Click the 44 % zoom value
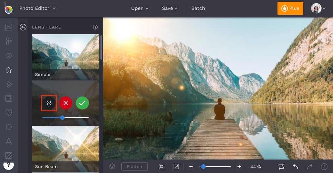Image resolution: width=333 pixels, height=173 pixels. [x=255, y=167]
